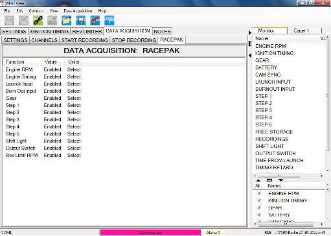Click the All column header in channel list
The height and width of the screenshot is (236, 331).
(257, 185)
